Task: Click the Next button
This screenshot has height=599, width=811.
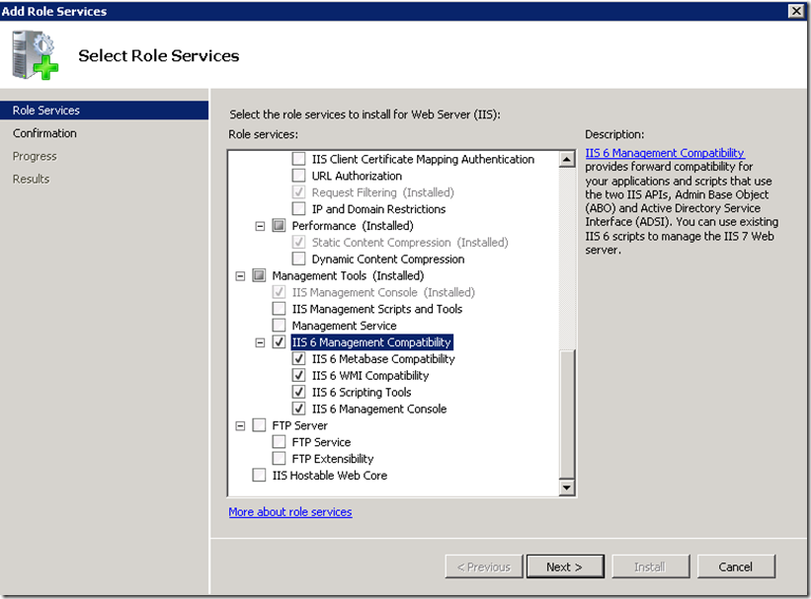Action: pyautogui.click(x=565, y=566)
